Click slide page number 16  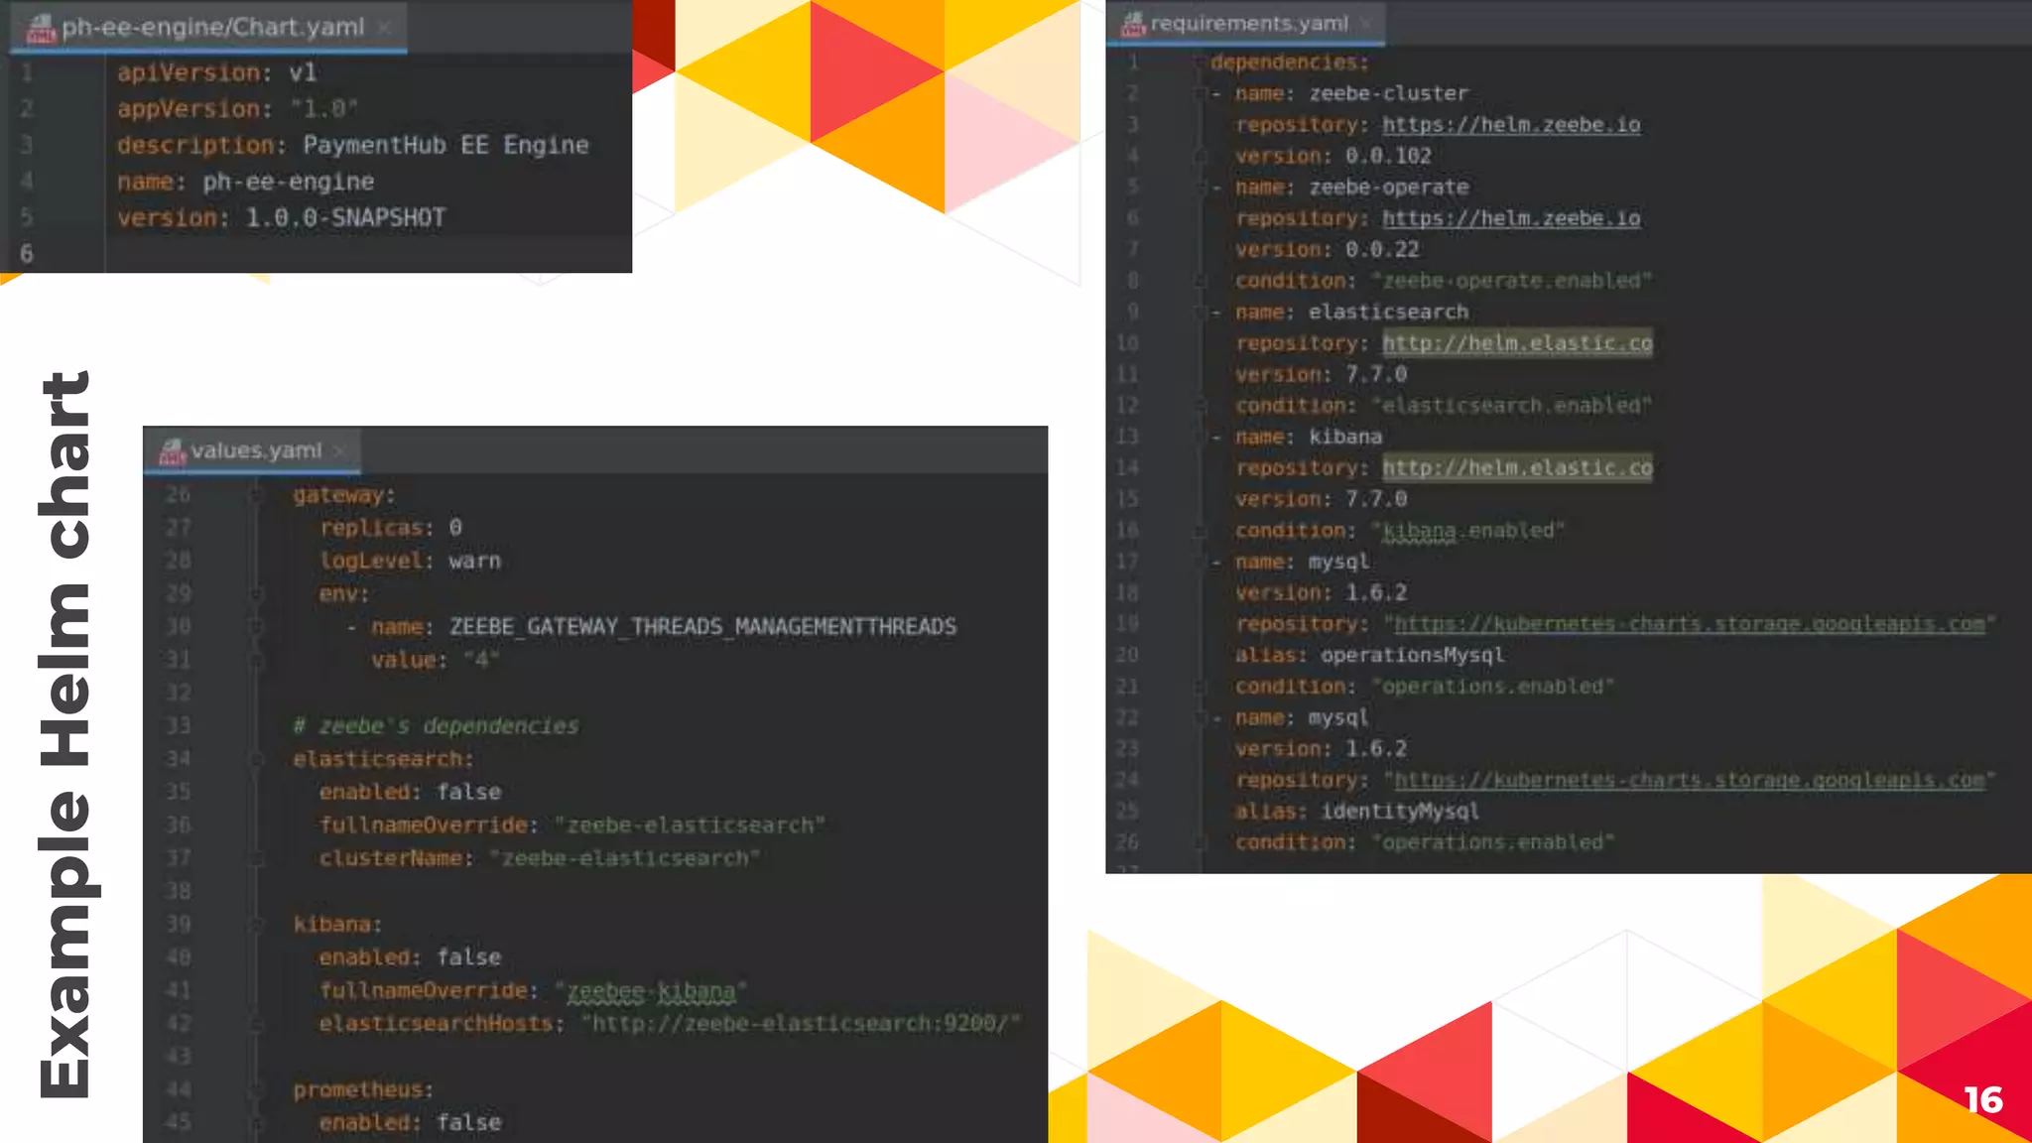point(1982,1099)
